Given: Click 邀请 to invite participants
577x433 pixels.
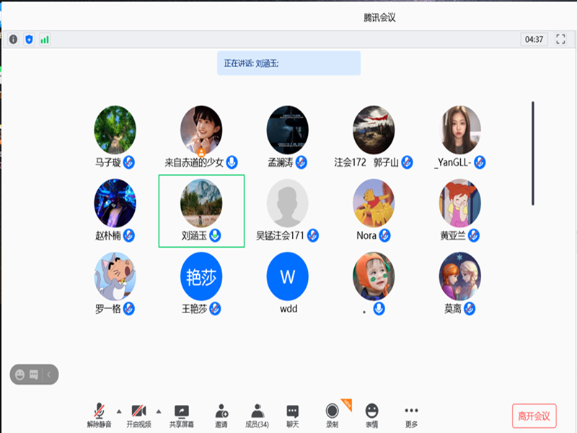Looking at the screenshot, I should (x=221, y=415).
